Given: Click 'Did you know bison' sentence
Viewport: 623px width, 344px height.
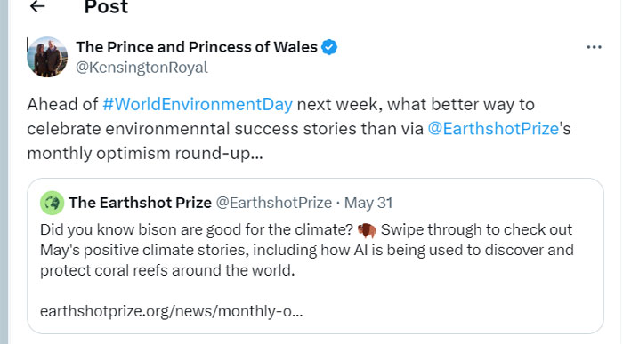Looking at the screenshot, I should (x=197, y=229).
